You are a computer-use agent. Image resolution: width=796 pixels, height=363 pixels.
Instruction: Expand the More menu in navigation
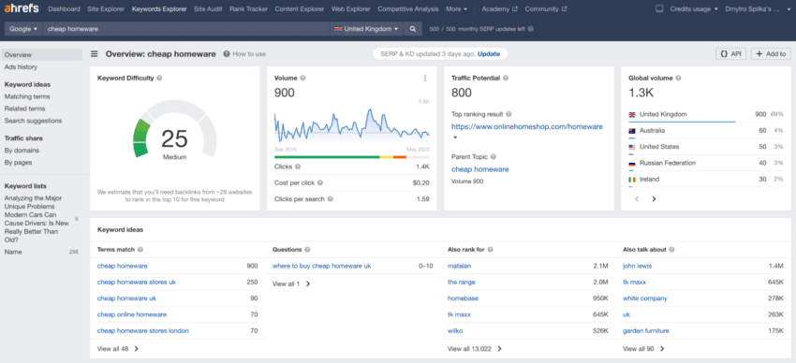457,9
